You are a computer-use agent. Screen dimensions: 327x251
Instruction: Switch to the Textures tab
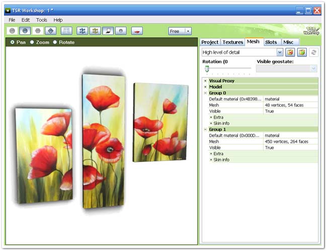(233, 42)
